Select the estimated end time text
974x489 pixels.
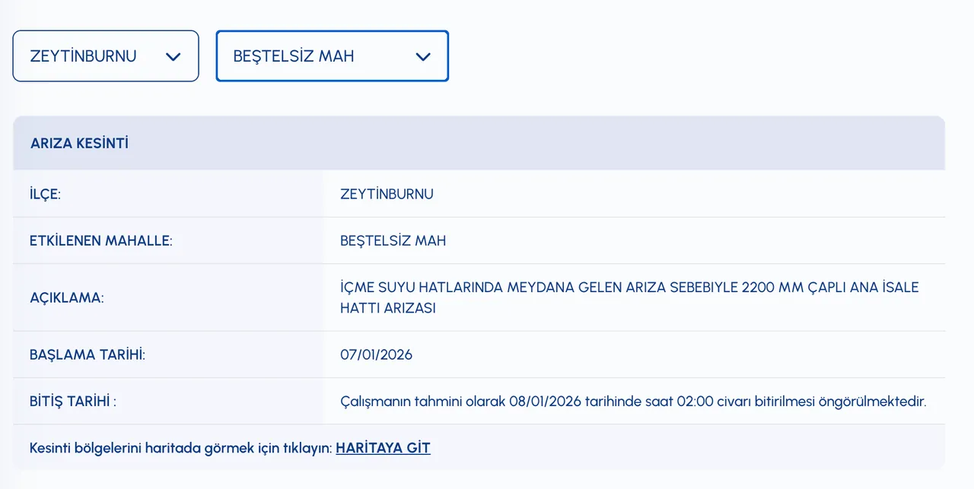633,401
